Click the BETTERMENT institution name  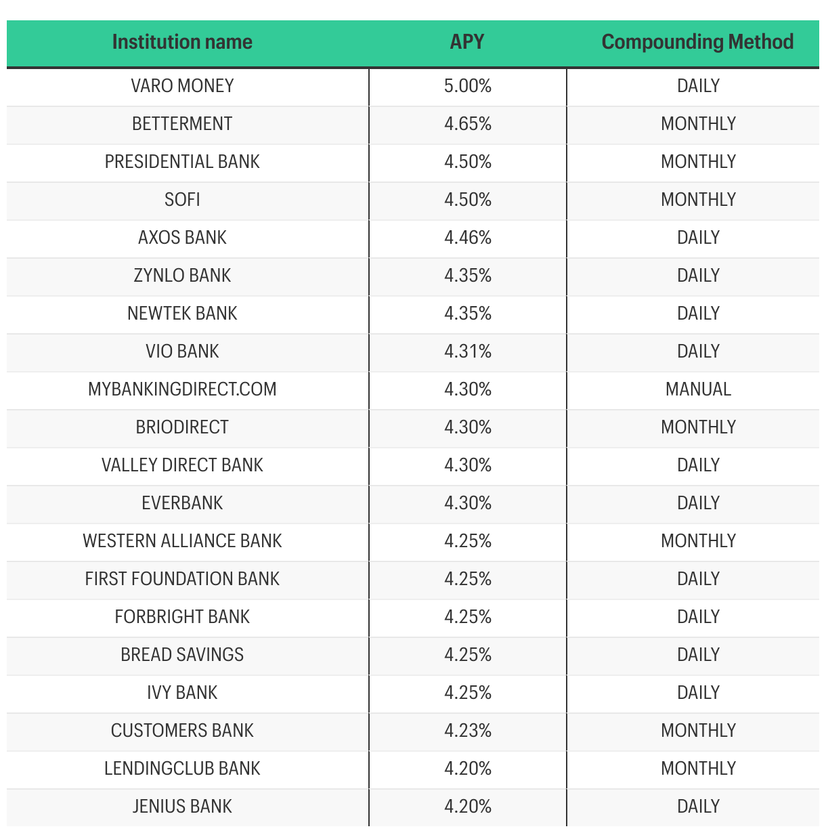[182, 124]
